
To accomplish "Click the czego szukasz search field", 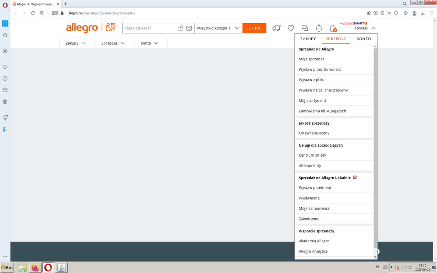I will coord(151,28).
